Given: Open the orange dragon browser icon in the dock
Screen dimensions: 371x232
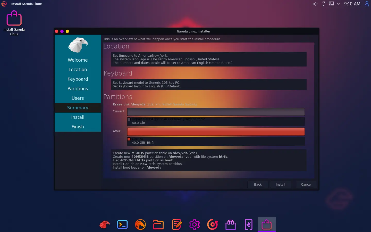Looking at the screenshot, I should click(x=140, y=225).
